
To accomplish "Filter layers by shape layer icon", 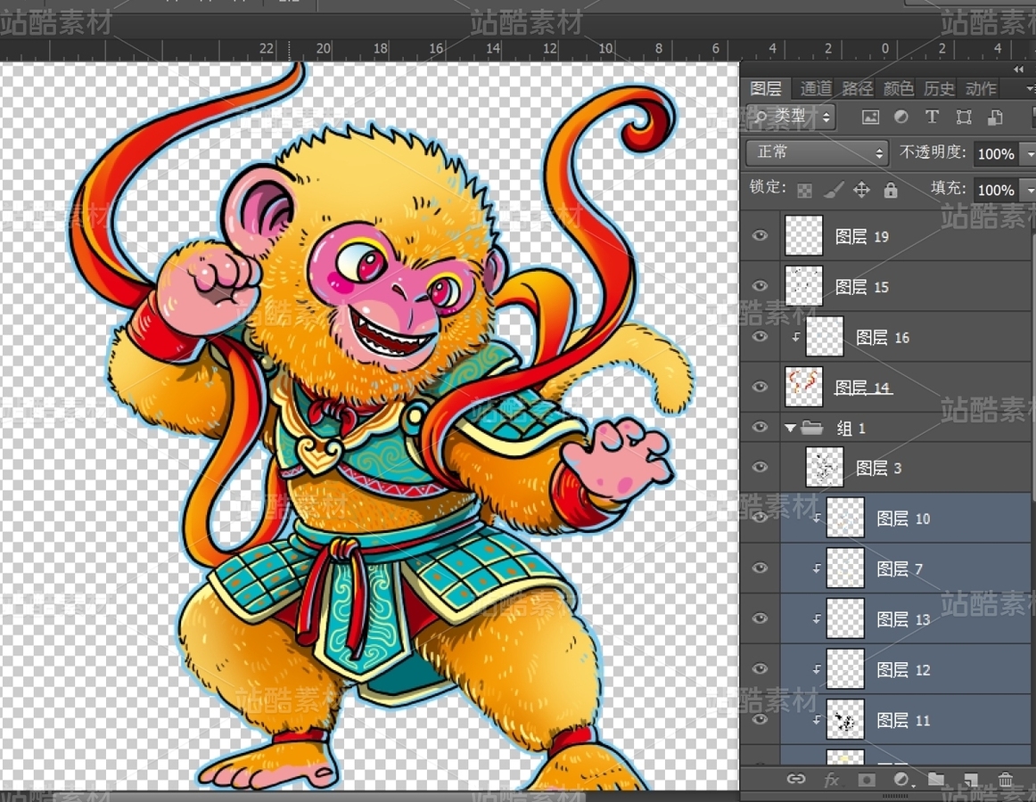I will pyautogui.click(x=963, y=118).
